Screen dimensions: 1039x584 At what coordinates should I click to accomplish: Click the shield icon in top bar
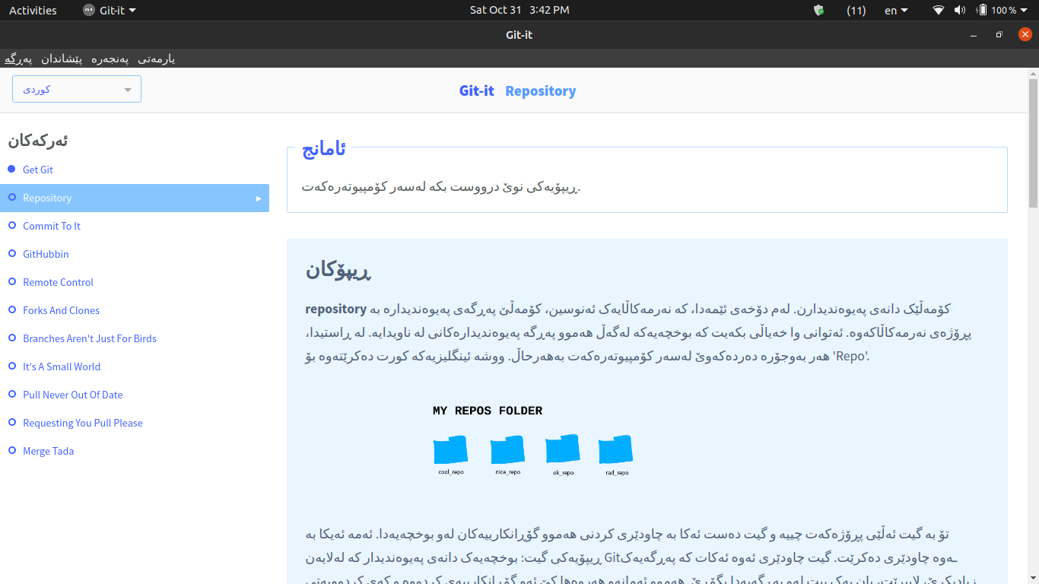pyautogui.click(x=818, y=11)
